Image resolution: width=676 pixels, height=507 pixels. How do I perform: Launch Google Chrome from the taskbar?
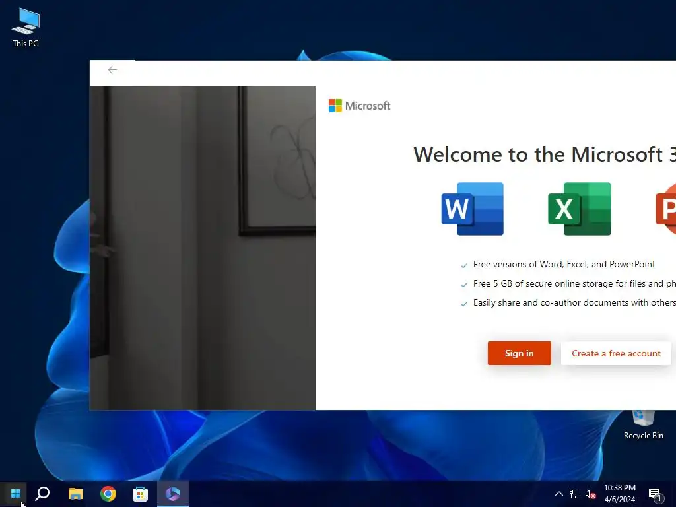108,493
